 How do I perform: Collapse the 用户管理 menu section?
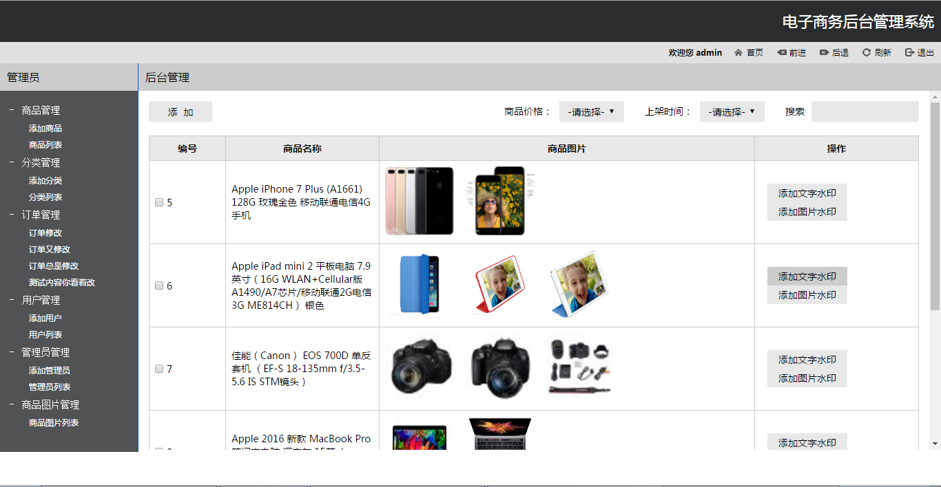tap(12, 300)
